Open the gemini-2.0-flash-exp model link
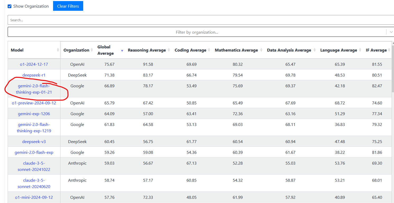The height and width of the screenshot is (203, 394). click(34, 152)
